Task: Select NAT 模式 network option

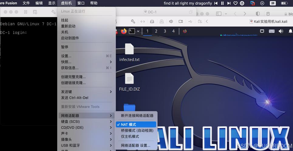Action: coord(136,125)
